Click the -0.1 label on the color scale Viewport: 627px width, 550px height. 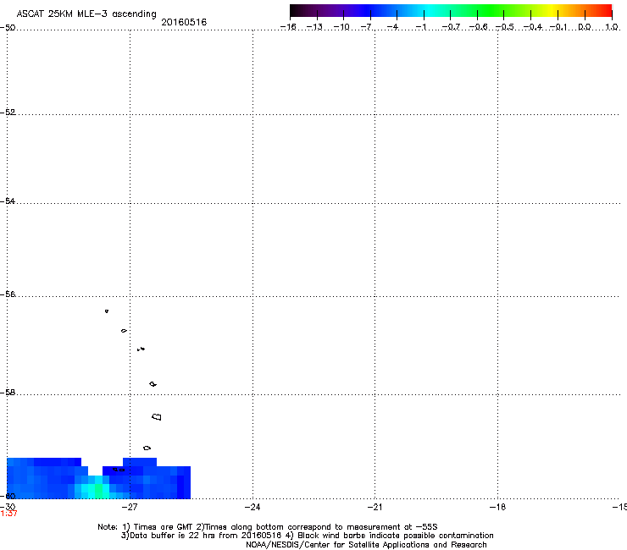(558, 27)
